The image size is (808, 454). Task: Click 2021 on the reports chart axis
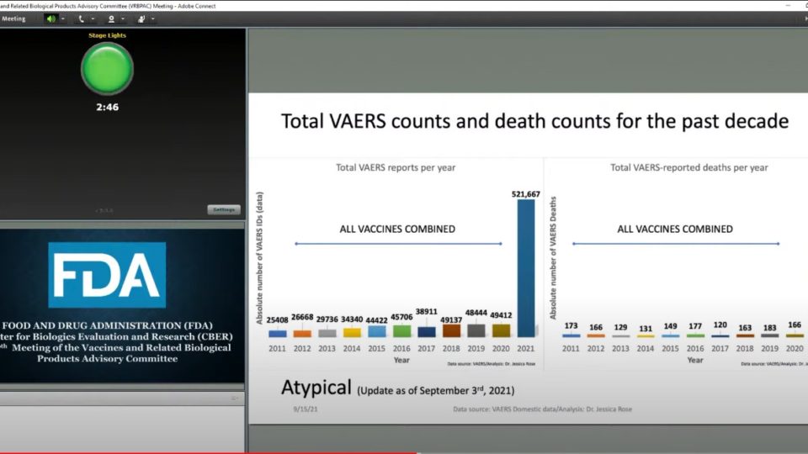[525, 348]
